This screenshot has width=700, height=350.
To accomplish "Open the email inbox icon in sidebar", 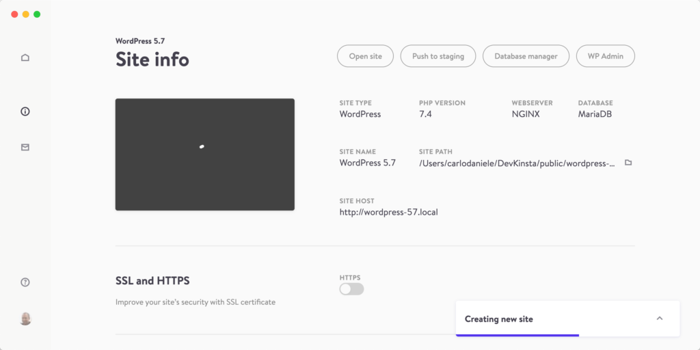I will [25, 148].
